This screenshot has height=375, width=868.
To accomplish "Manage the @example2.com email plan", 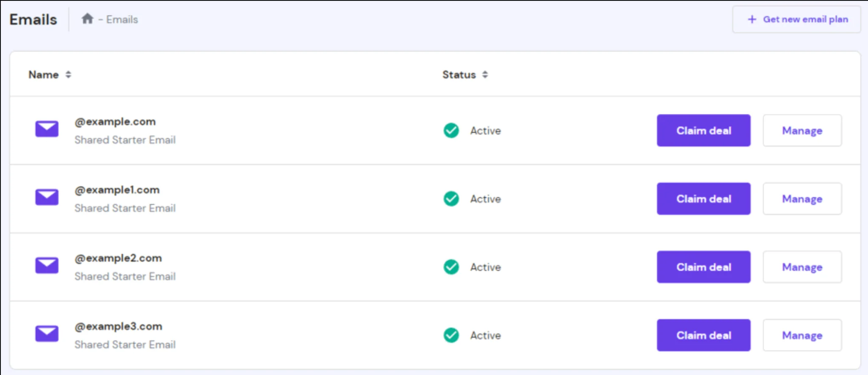I will [x=802, y=267].
